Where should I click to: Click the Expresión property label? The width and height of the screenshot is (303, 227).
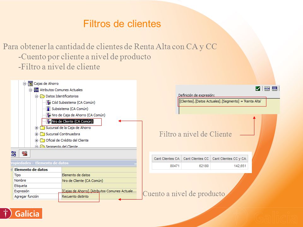pyautogui.click(x=22, y=191)
